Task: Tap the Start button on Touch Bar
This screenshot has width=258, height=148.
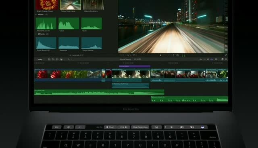Action: click(110, 127)
